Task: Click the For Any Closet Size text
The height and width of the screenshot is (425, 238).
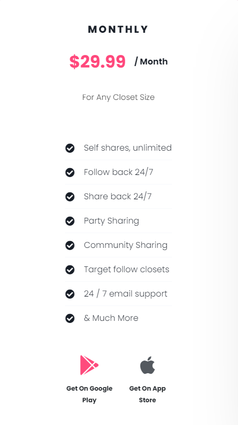Action: pyautogui.click(x=118, y=97)
